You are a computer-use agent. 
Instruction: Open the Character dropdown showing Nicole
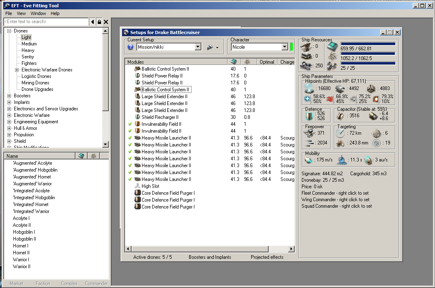click(284, 47)
